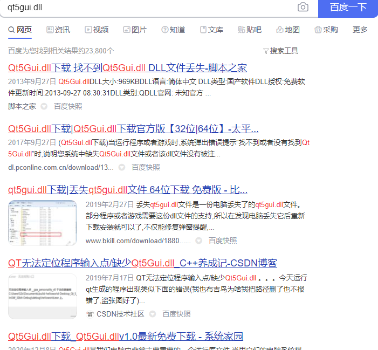
Task: Go to the 知道 tab
Action: (x=173, y=30)
